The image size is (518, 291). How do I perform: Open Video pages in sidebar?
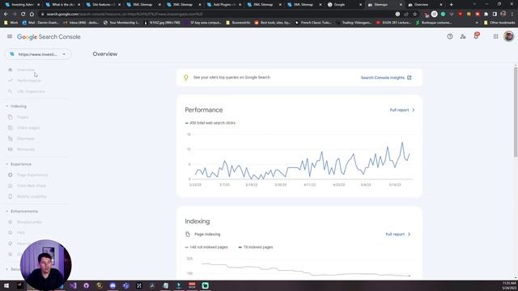(28, 128)
